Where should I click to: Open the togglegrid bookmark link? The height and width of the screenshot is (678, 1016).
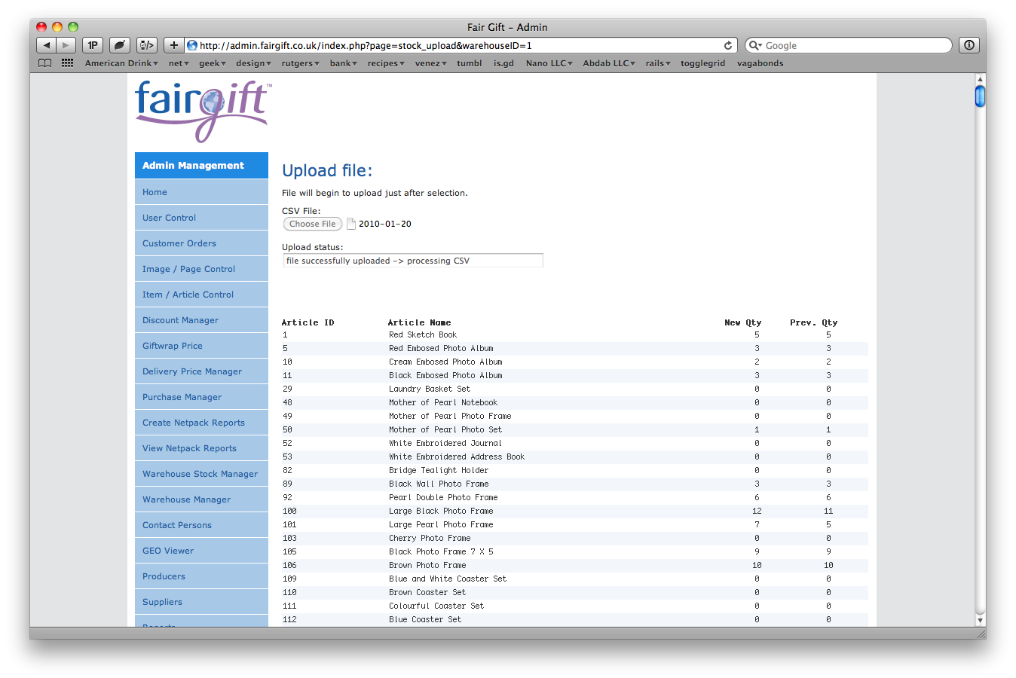coord(702,63)
